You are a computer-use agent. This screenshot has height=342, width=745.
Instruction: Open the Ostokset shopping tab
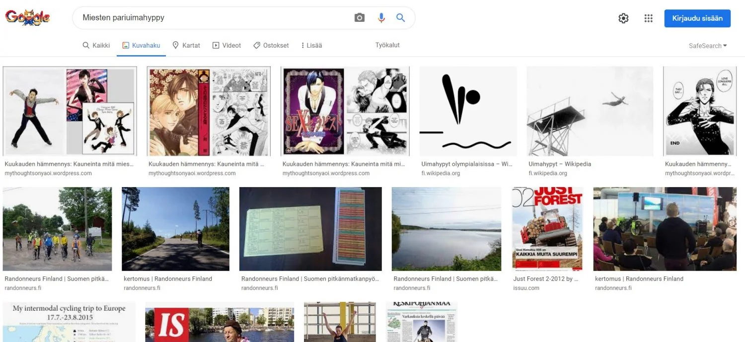(271, 45)
